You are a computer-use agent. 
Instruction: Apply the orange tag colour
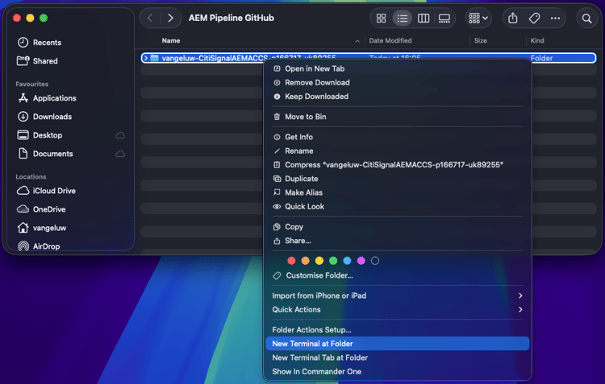pos(305,261)
